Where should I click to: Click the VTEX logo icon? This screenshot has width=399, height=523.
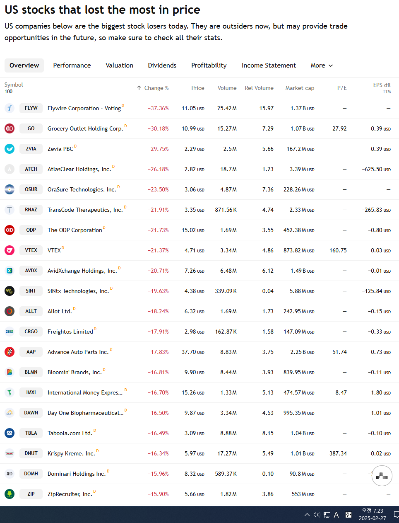point(10,250)
